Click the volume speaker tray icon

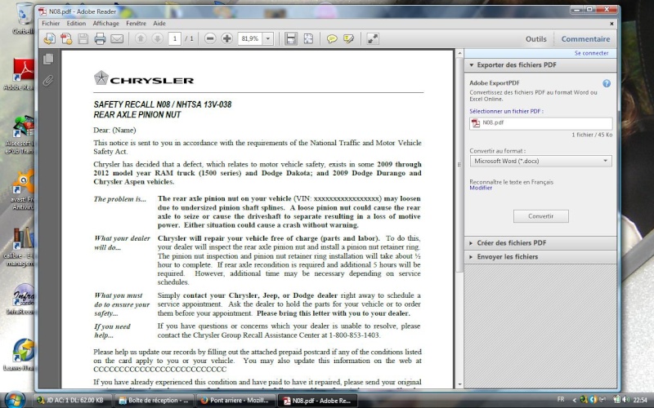[x=625, y=399]
